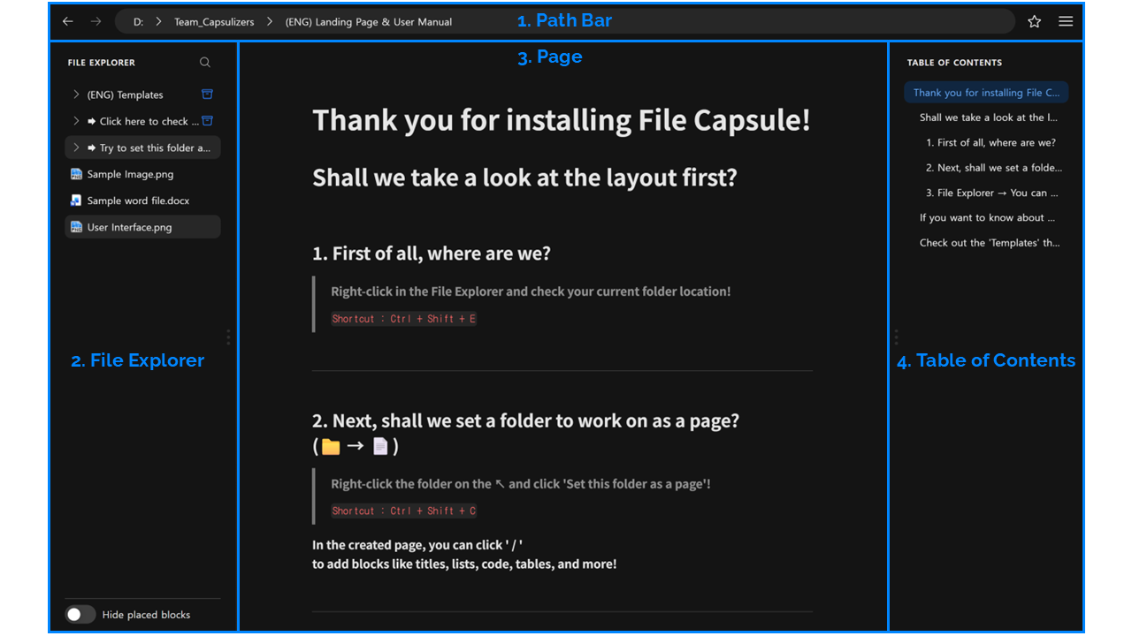Toggle the 'Hide placed blocks' switch
The width and height of the screenshot is (1132, 636).
(80, 614)
